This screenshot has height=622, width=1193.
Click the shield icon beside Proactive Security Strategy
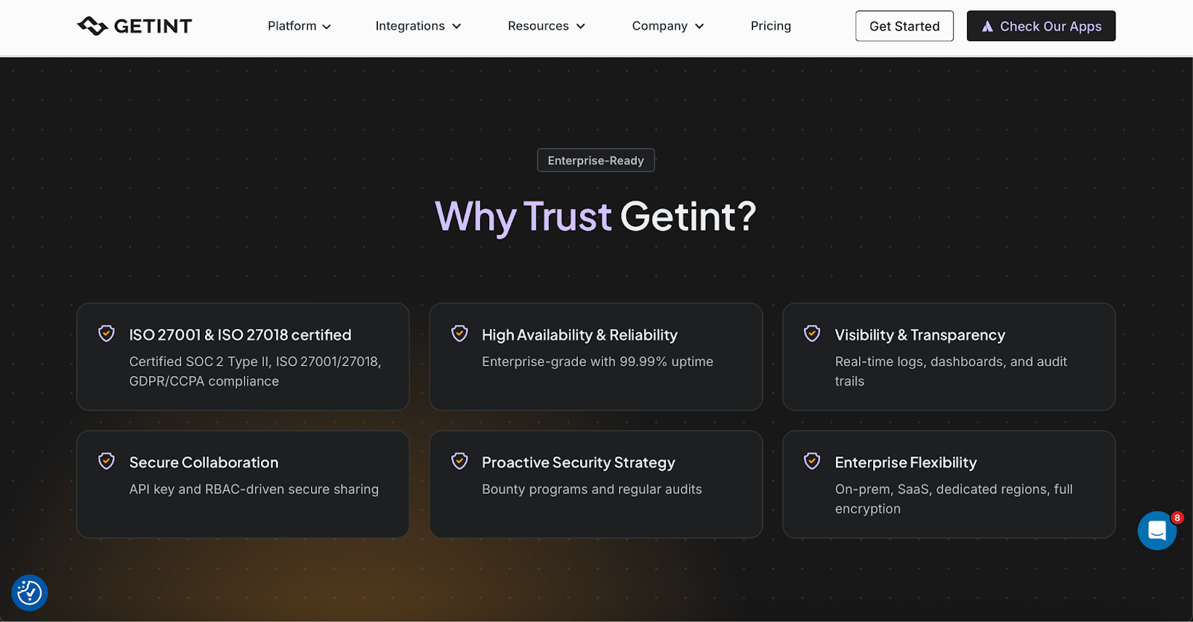pyautogui.click(x=460, y=461)
